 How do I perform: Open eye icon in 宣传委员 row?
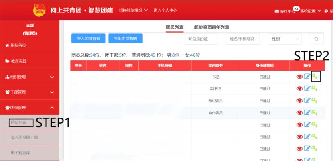tap(299, 113)
